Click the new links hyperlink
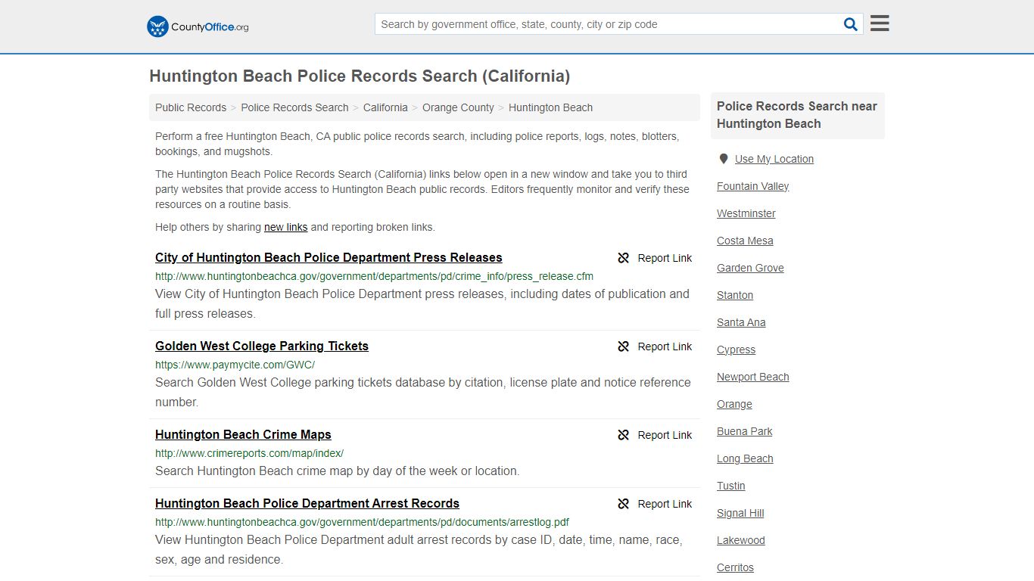 [285, 227]
